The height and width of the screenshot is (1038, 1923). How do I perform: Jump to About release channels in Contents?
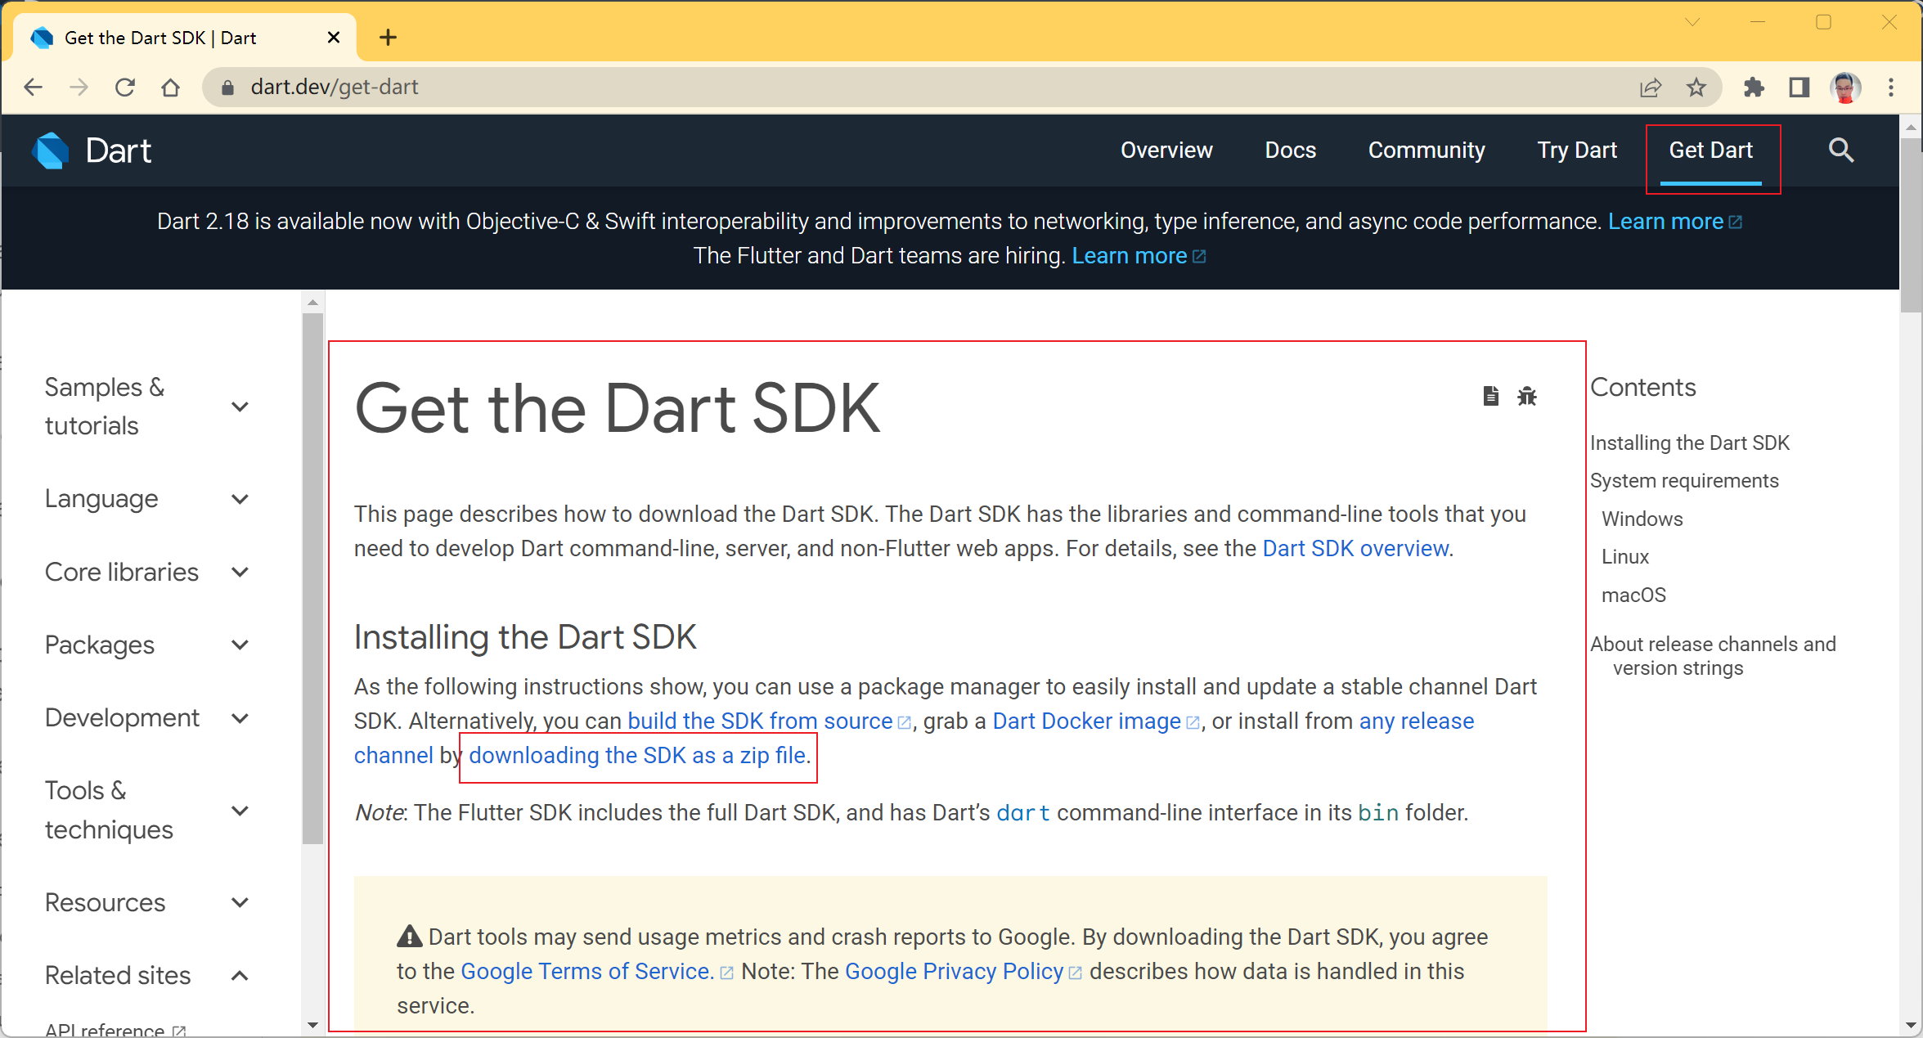pyautogui.click(x=1713, y=656)
